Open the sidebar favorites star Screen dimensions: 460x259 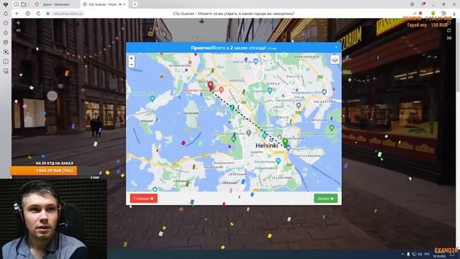click(6, 32)
